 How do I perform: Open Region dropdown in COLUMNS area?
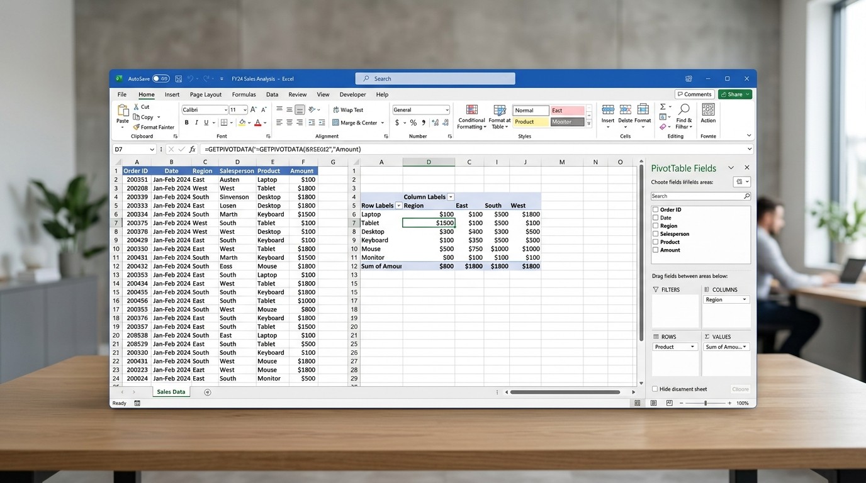pyautogui.click(x=745, y=299)
